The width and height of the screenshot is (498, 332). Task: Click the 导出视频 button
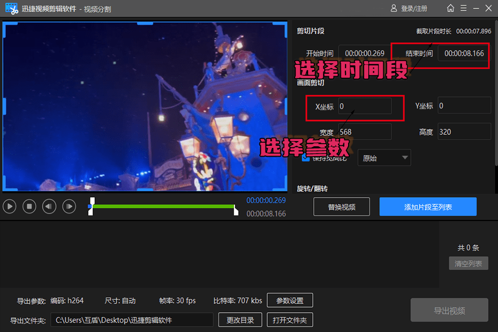click(x=449, y=310)
